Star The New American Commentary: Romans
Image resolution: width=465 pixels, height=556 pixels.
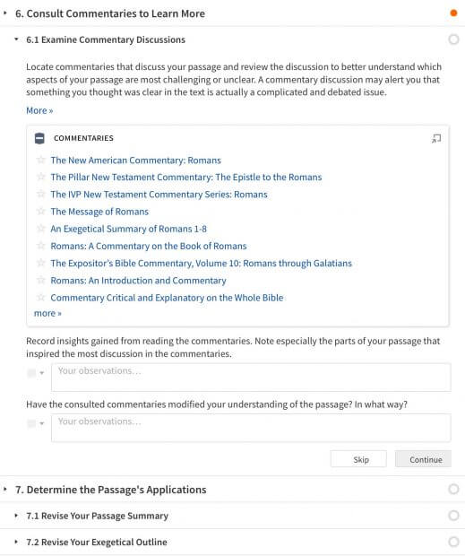click(x=41, y=160)
